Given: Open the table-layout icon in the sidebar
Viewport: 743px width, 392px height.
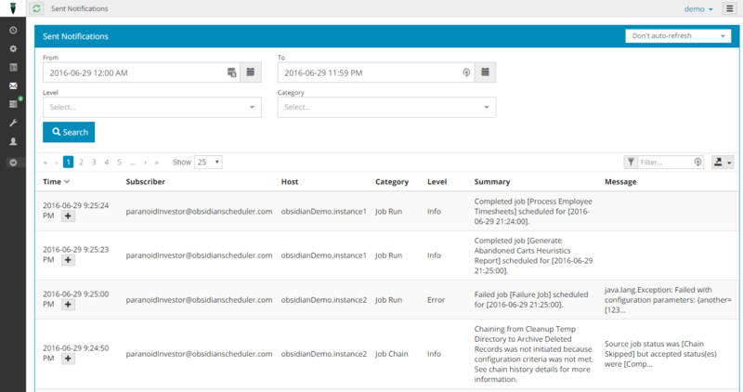Looking at the screenshot, I should pos(13,67).
